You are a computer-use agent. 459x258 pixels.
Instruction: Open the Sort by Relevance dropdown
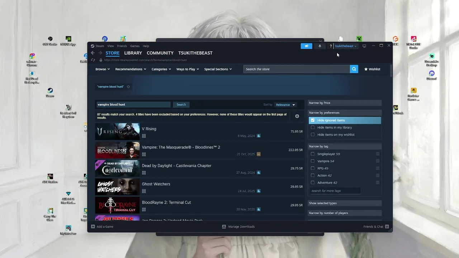285,105
